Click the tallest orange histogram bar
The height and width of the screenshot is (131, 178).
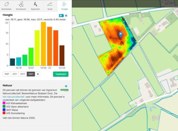[43, 44]
